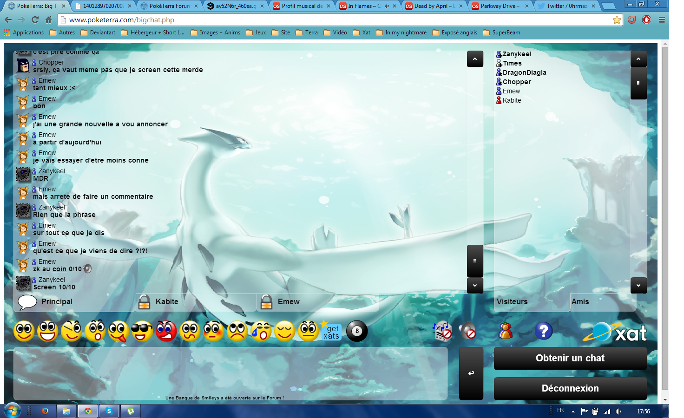Switch to the PokéTerra Forum browser tab
Image resolution: width=684 pixels, height=418 pixels.
(x=170, y=6)
